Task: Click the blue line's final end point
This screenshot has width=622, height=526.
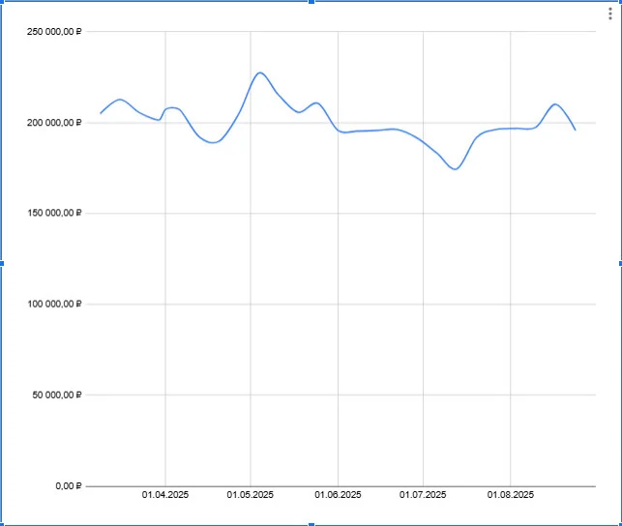Action: coord(576,130)
